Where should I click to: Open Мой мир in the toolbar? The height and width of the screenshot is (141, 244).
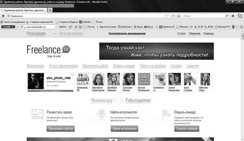click(x=124, y=27)
